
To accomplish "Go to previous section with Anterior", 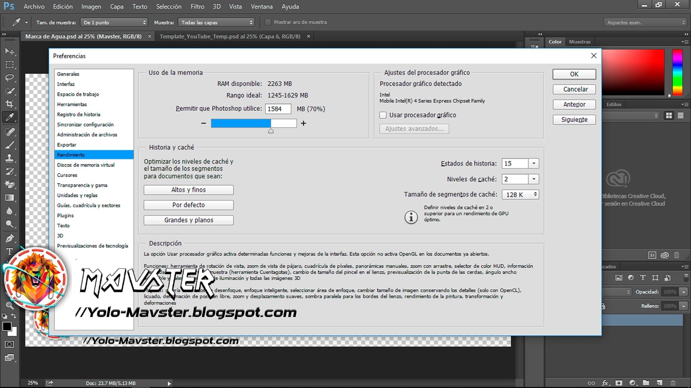I will [574, 104].
